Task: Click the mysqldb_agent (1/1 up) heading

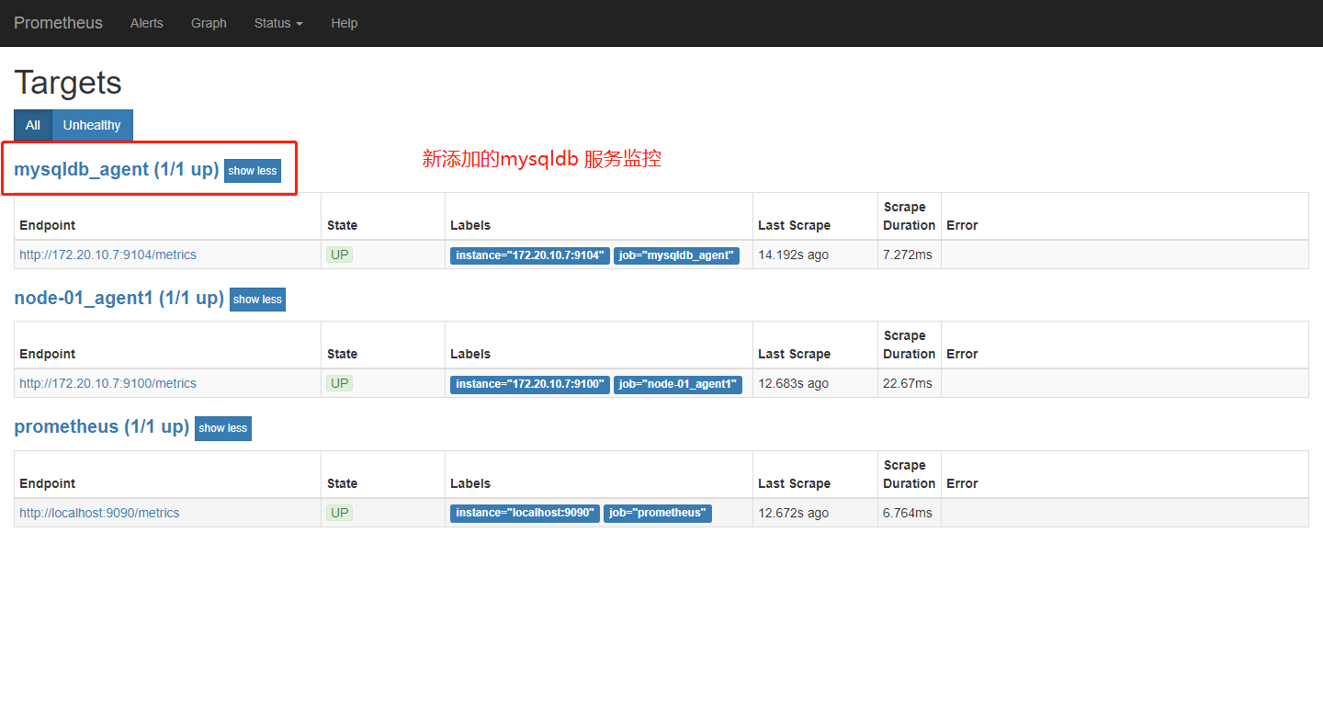Action: (x=117, y=169)
